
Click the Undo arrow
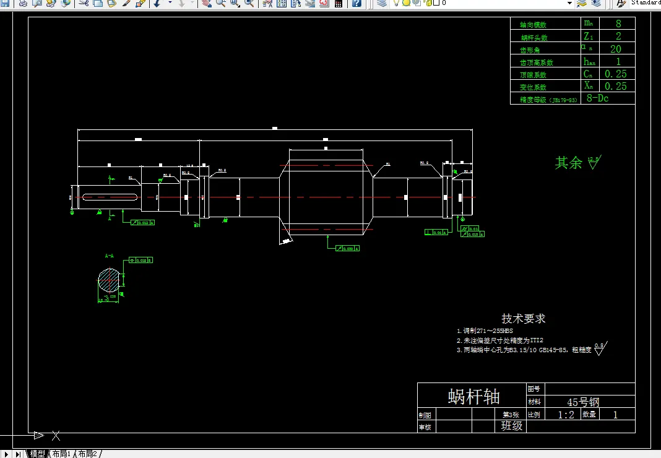tap(157, 3)
